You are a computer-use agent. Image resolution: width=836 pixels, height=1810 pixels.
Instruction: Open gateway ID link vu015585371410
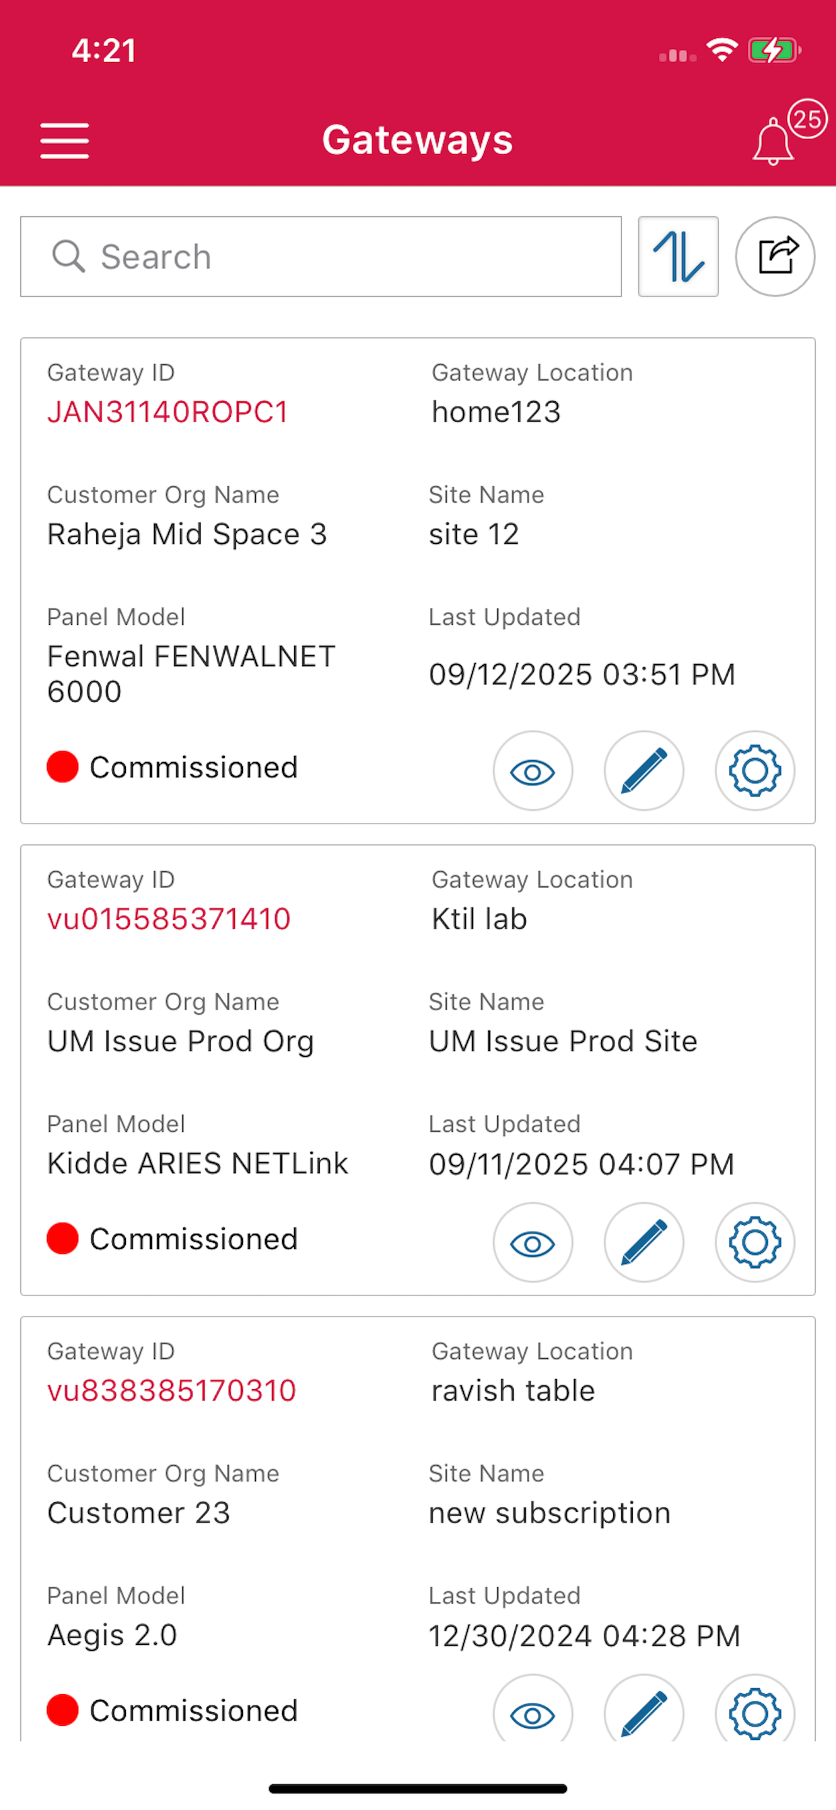(x=168, y=919)
